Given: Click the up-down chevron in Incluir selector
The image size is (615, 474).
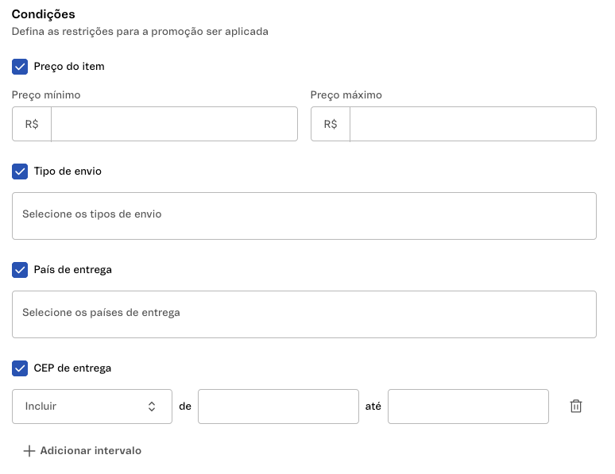Looking at the screenshot, I should coord(152,407).
